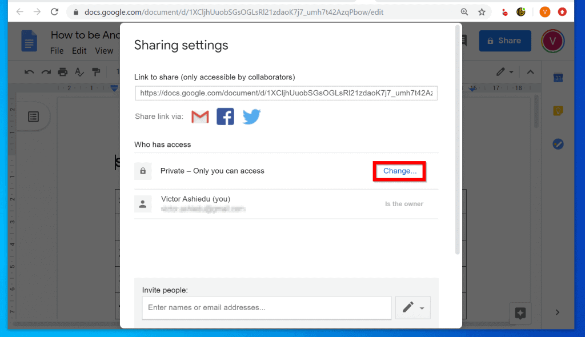Open the orange V browser profile avatar
The width and height of the screenshot is (585, 337).
(x=544, y=12)
